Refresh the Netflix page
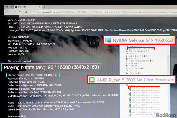Screen dimensions: 177x118 pos(20,12)
